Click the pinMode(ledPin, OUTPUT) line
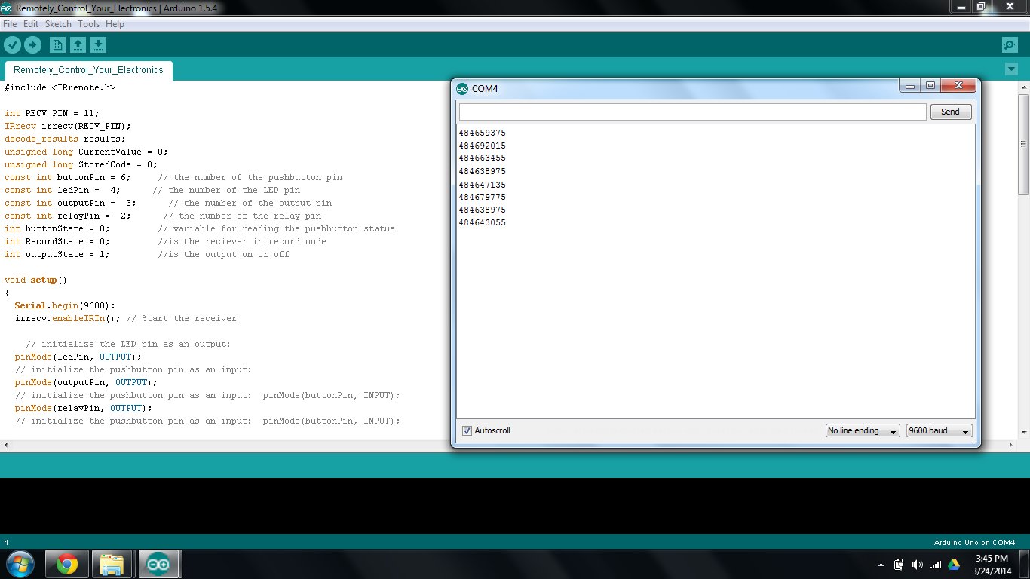The image size is (1030, 579). (78, 357)
